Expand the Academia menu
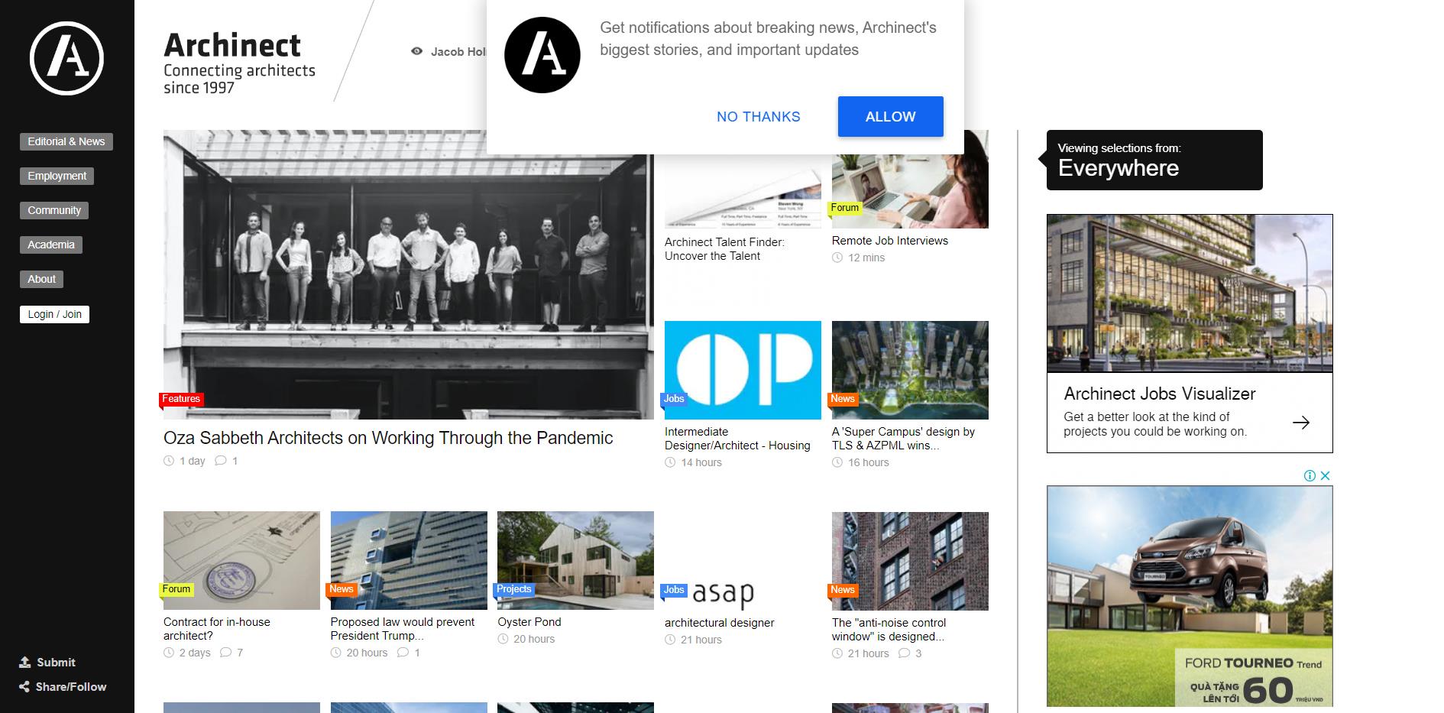The height and width of the screenshot is (713, 1444). pos(51,245)
